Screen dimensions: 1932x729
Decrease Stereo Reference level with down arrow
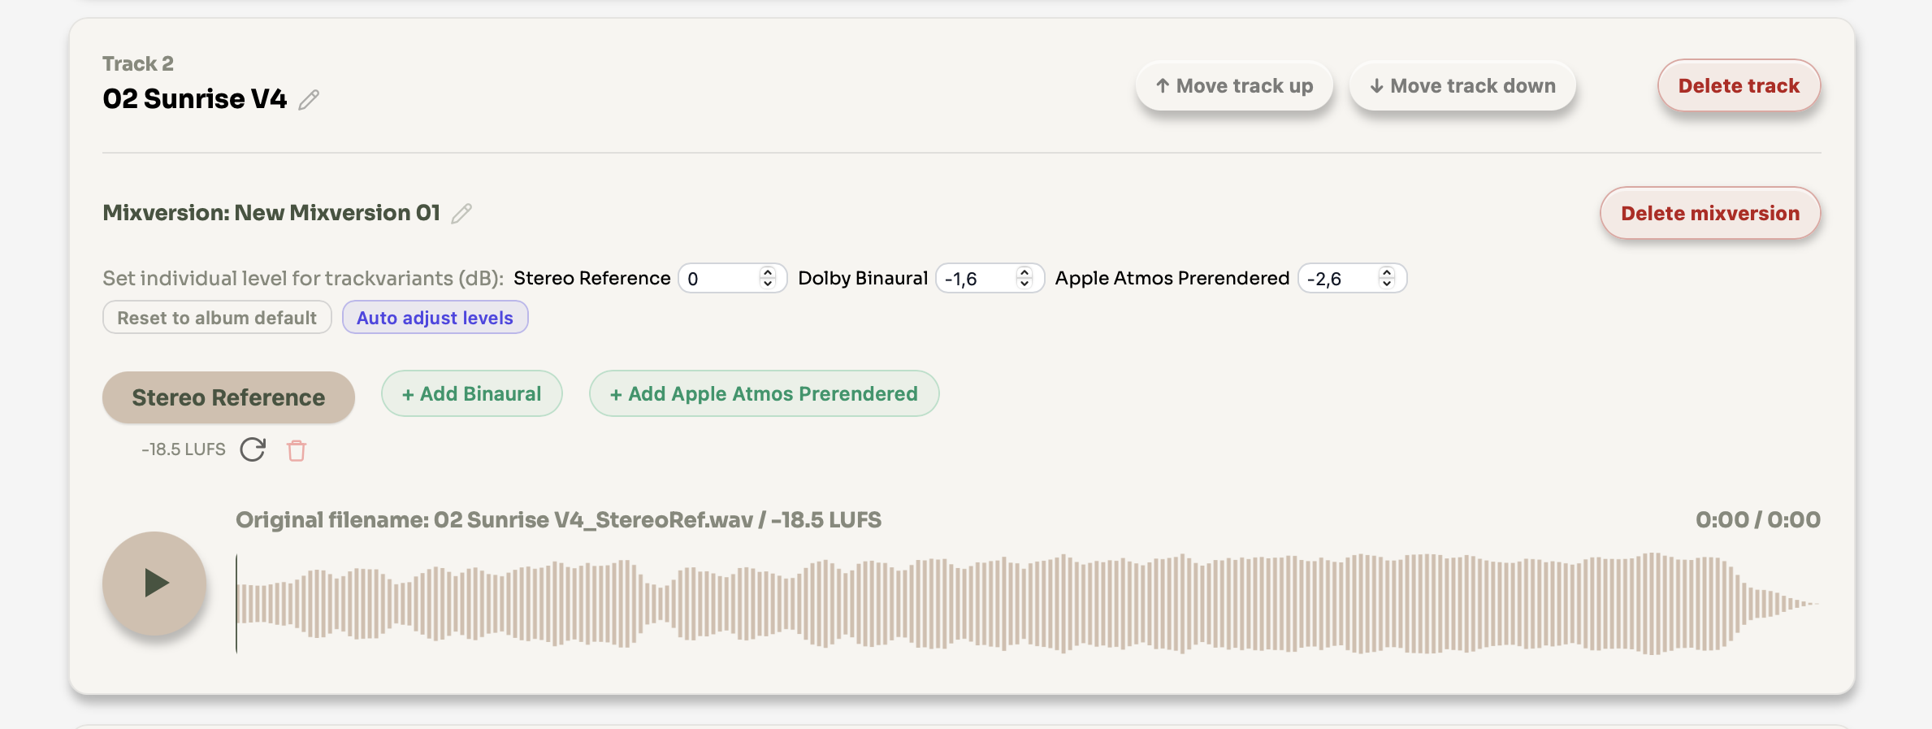pos(767,284)
